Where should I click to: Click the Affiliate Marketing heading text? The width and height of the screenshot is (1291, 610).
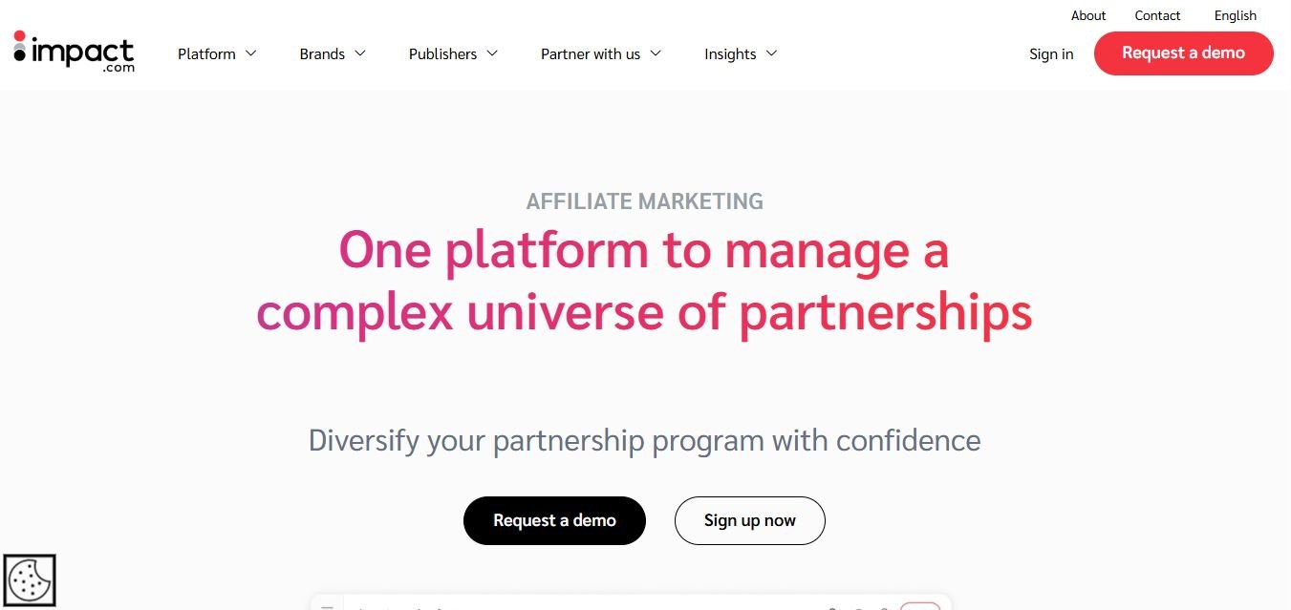pos(645,201)
